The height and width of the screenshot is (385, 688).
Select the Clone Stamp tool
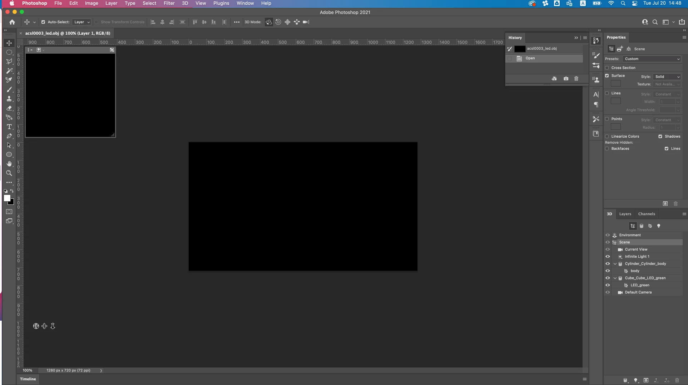pyautogui.click(x=9, y=99)
